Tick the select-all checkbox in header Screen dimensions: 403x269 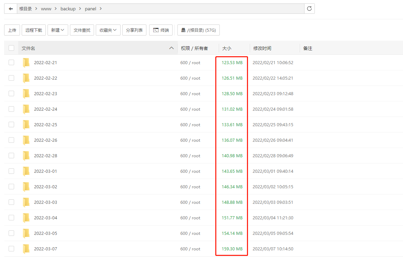point(11,48)
